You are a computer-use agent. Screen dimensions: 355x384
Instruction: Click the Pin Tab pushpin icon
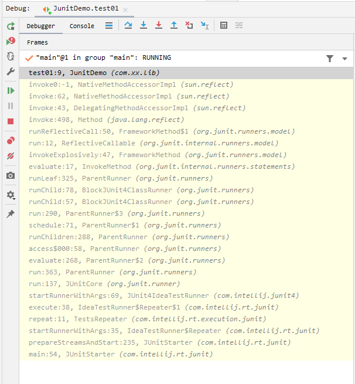[11, 213]
